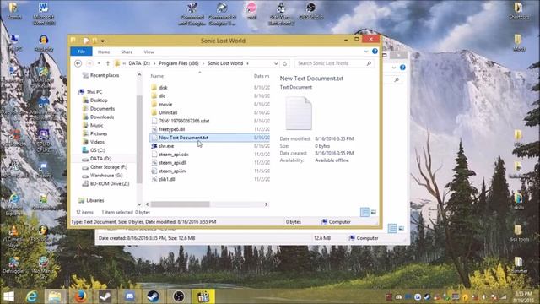Expand the address bar history dropdown
This screenshot has width=540, height=304.
point(276,63)
